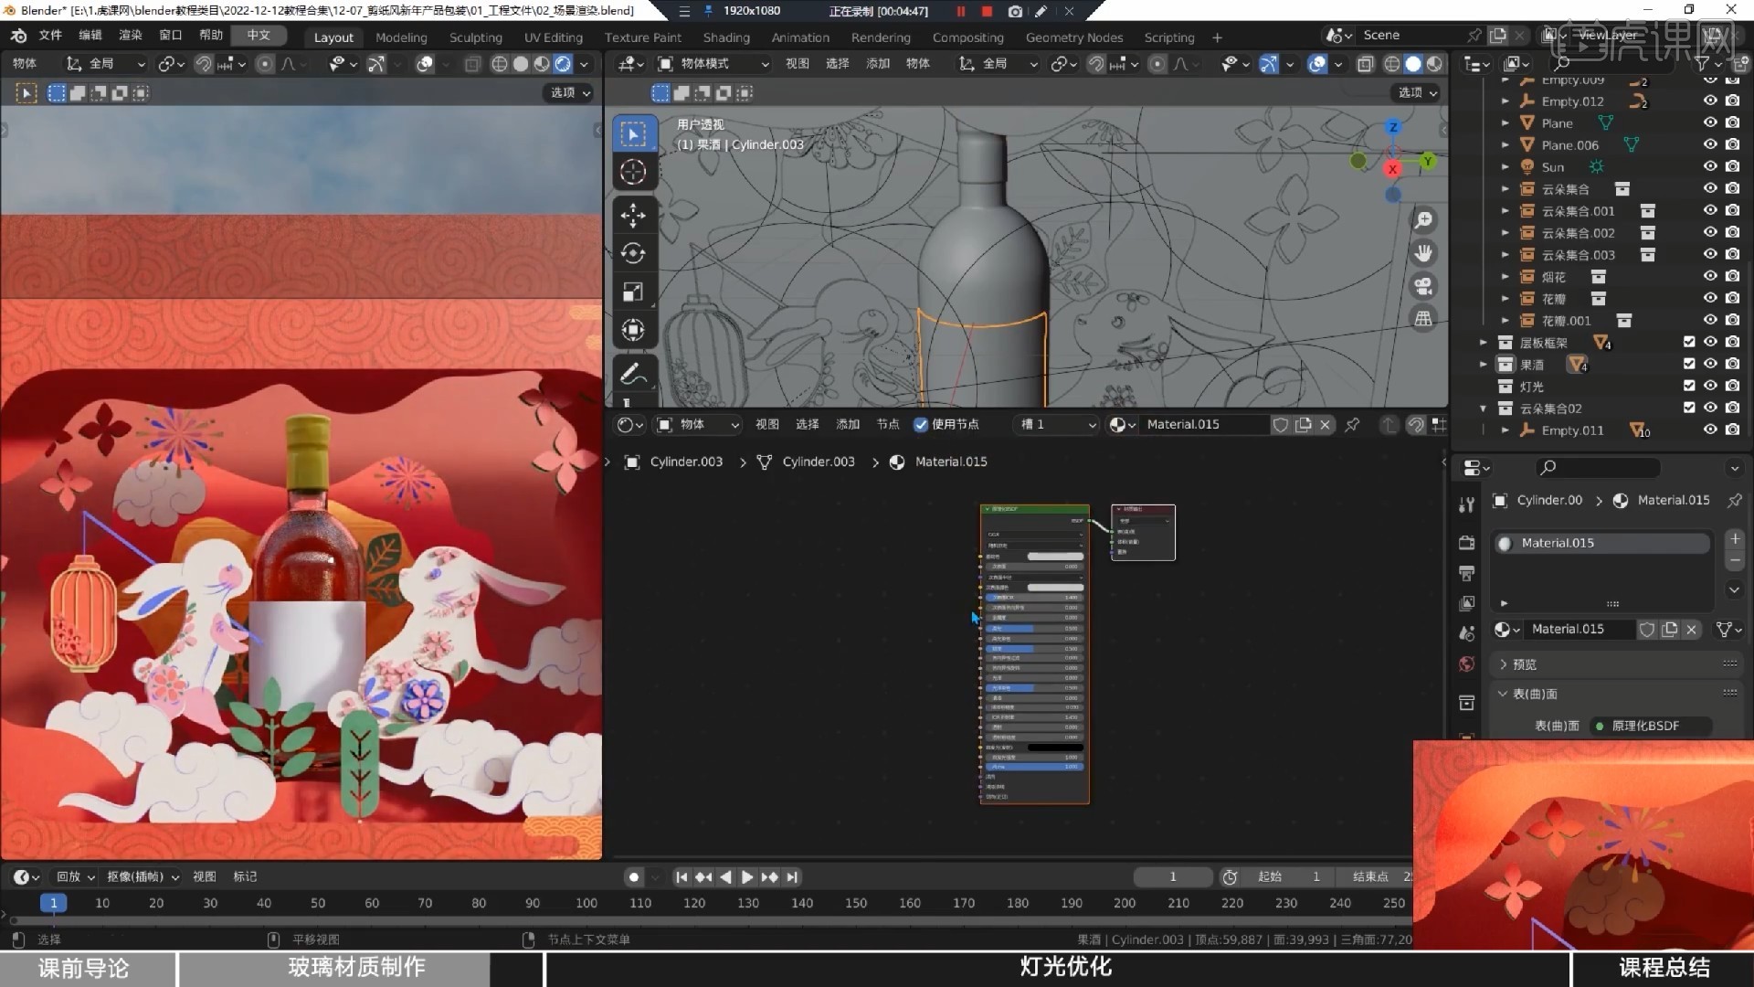Screen dimensions: 1754x987
Task: Jump to the last frame button
Action: coord(792,876)
